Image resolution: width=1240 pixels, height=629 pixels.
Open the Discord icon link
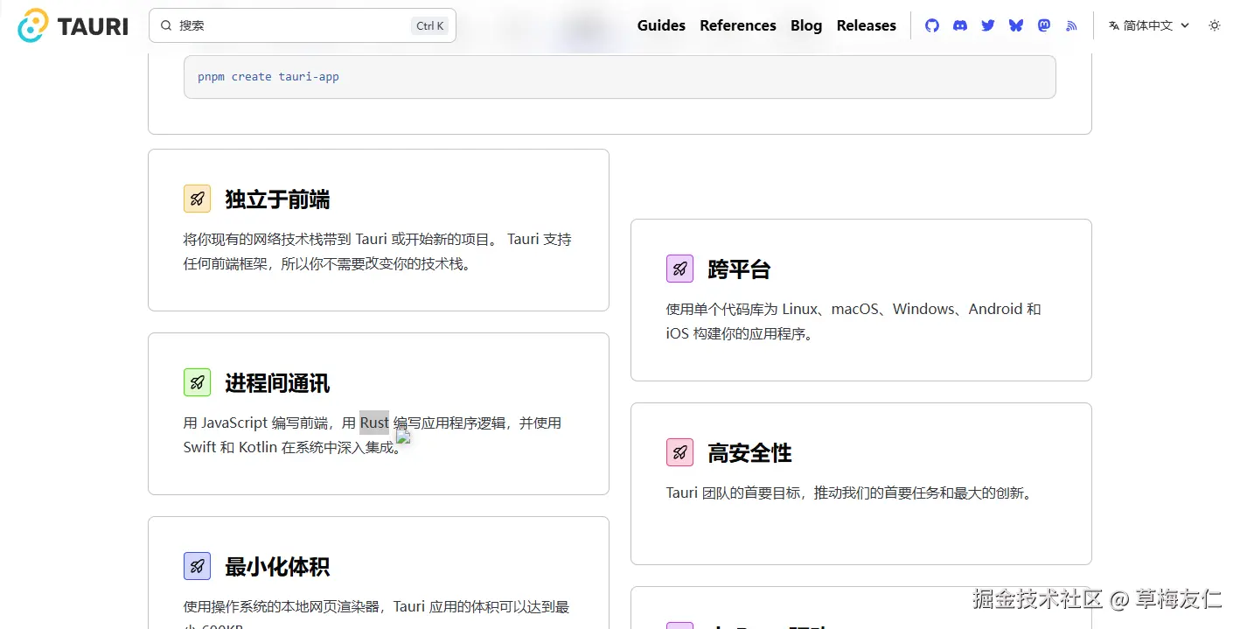[960, 25]
